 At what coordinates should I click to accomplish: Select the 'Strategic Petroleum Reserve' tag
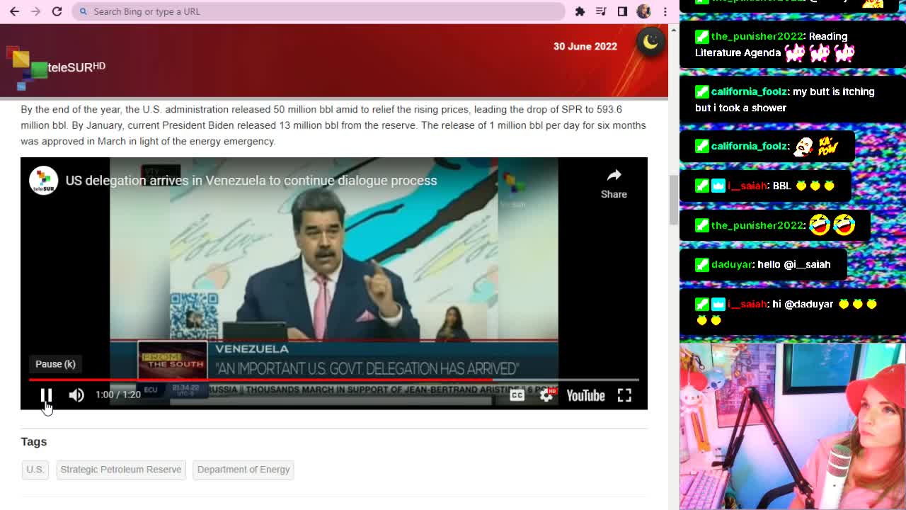tap(121, 470)
